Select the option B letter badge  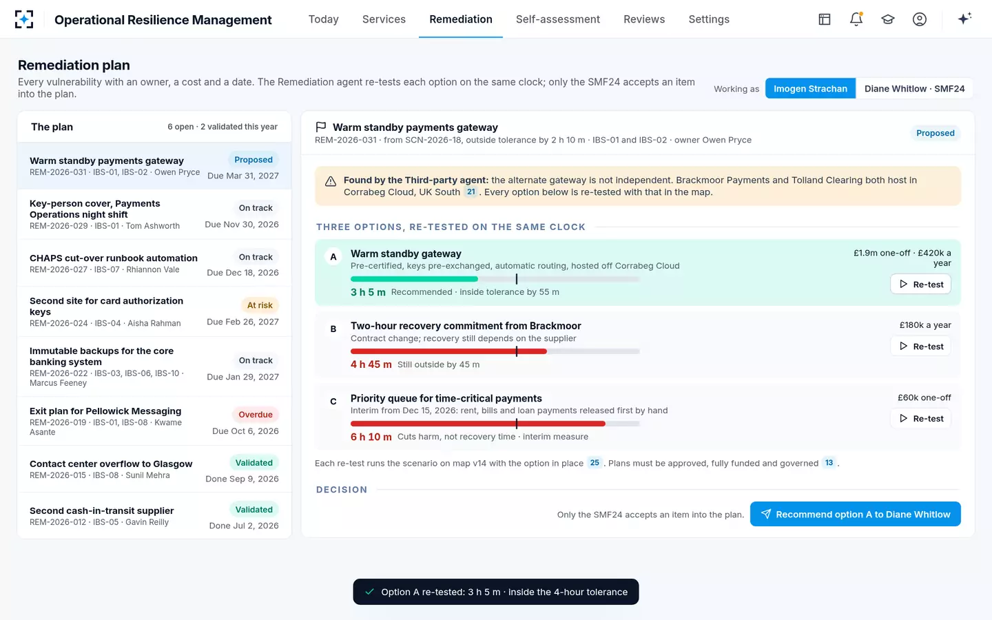pyautogui.click(x=333, y=329)
